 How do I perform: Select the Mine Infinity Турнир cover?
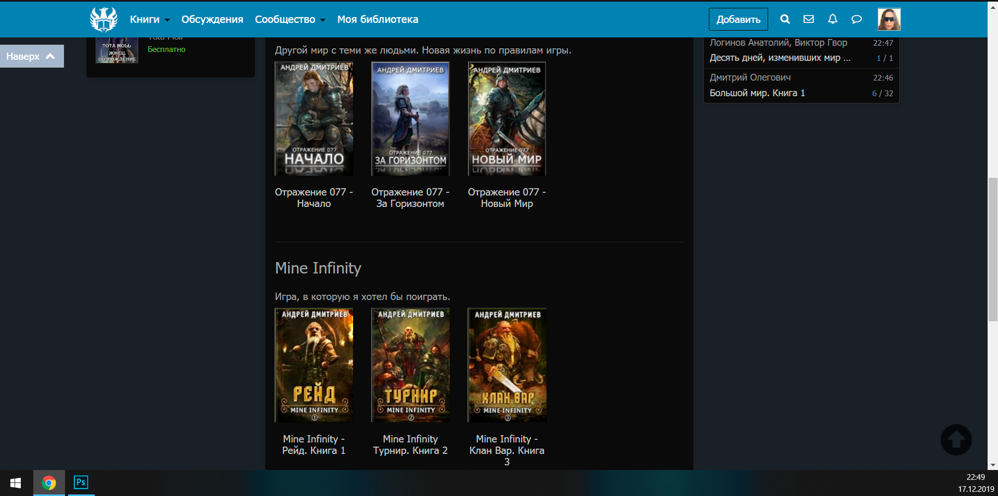click(x=410, y=365)
